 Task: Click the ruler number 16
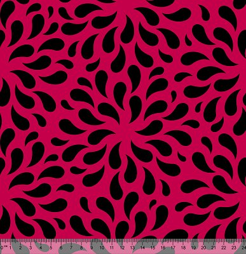163,248
